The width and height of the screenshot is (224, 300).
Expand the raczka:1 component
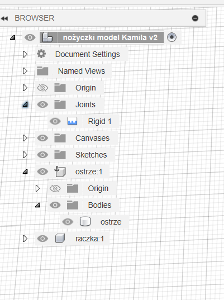(25, 239)
